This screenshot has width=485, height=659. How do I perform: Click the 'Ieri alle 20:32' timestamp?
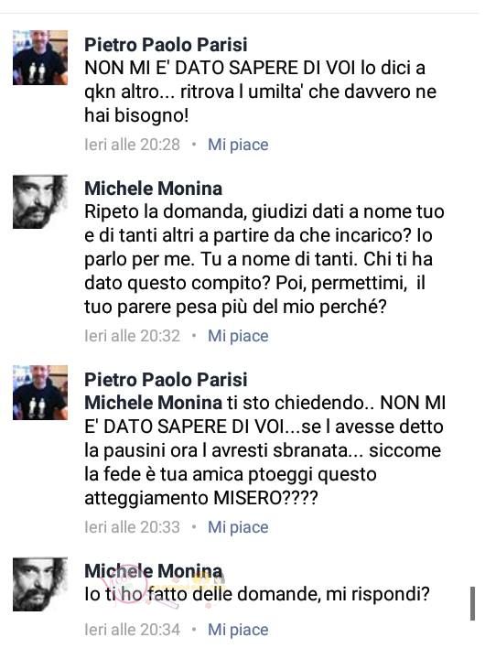tap(132, 336)
